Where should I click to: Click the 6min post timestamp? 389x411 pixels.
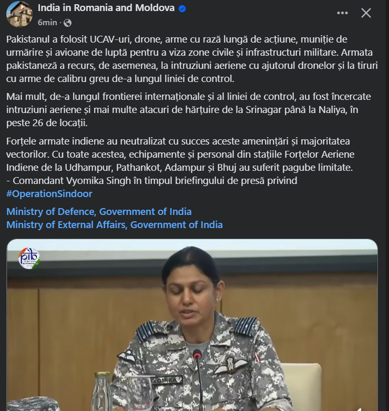tap(47, 23)
